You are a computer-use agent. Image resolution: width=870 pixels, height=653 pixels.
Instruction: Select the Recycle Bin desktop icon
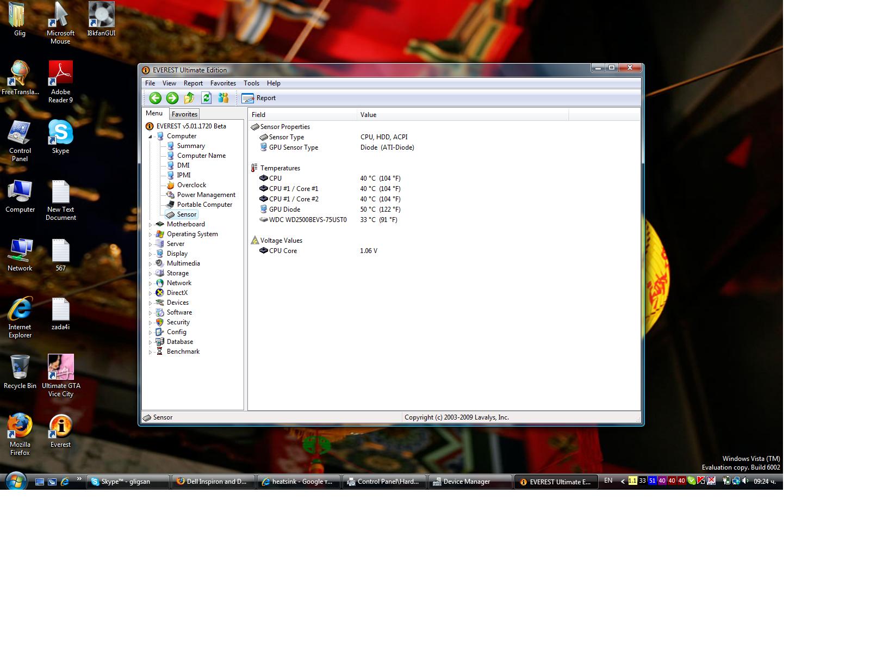click(x=20, y=372)
